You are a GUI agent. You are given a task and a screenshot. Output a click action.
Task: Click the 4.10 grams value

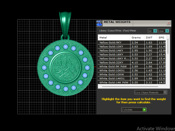point(135,63)
